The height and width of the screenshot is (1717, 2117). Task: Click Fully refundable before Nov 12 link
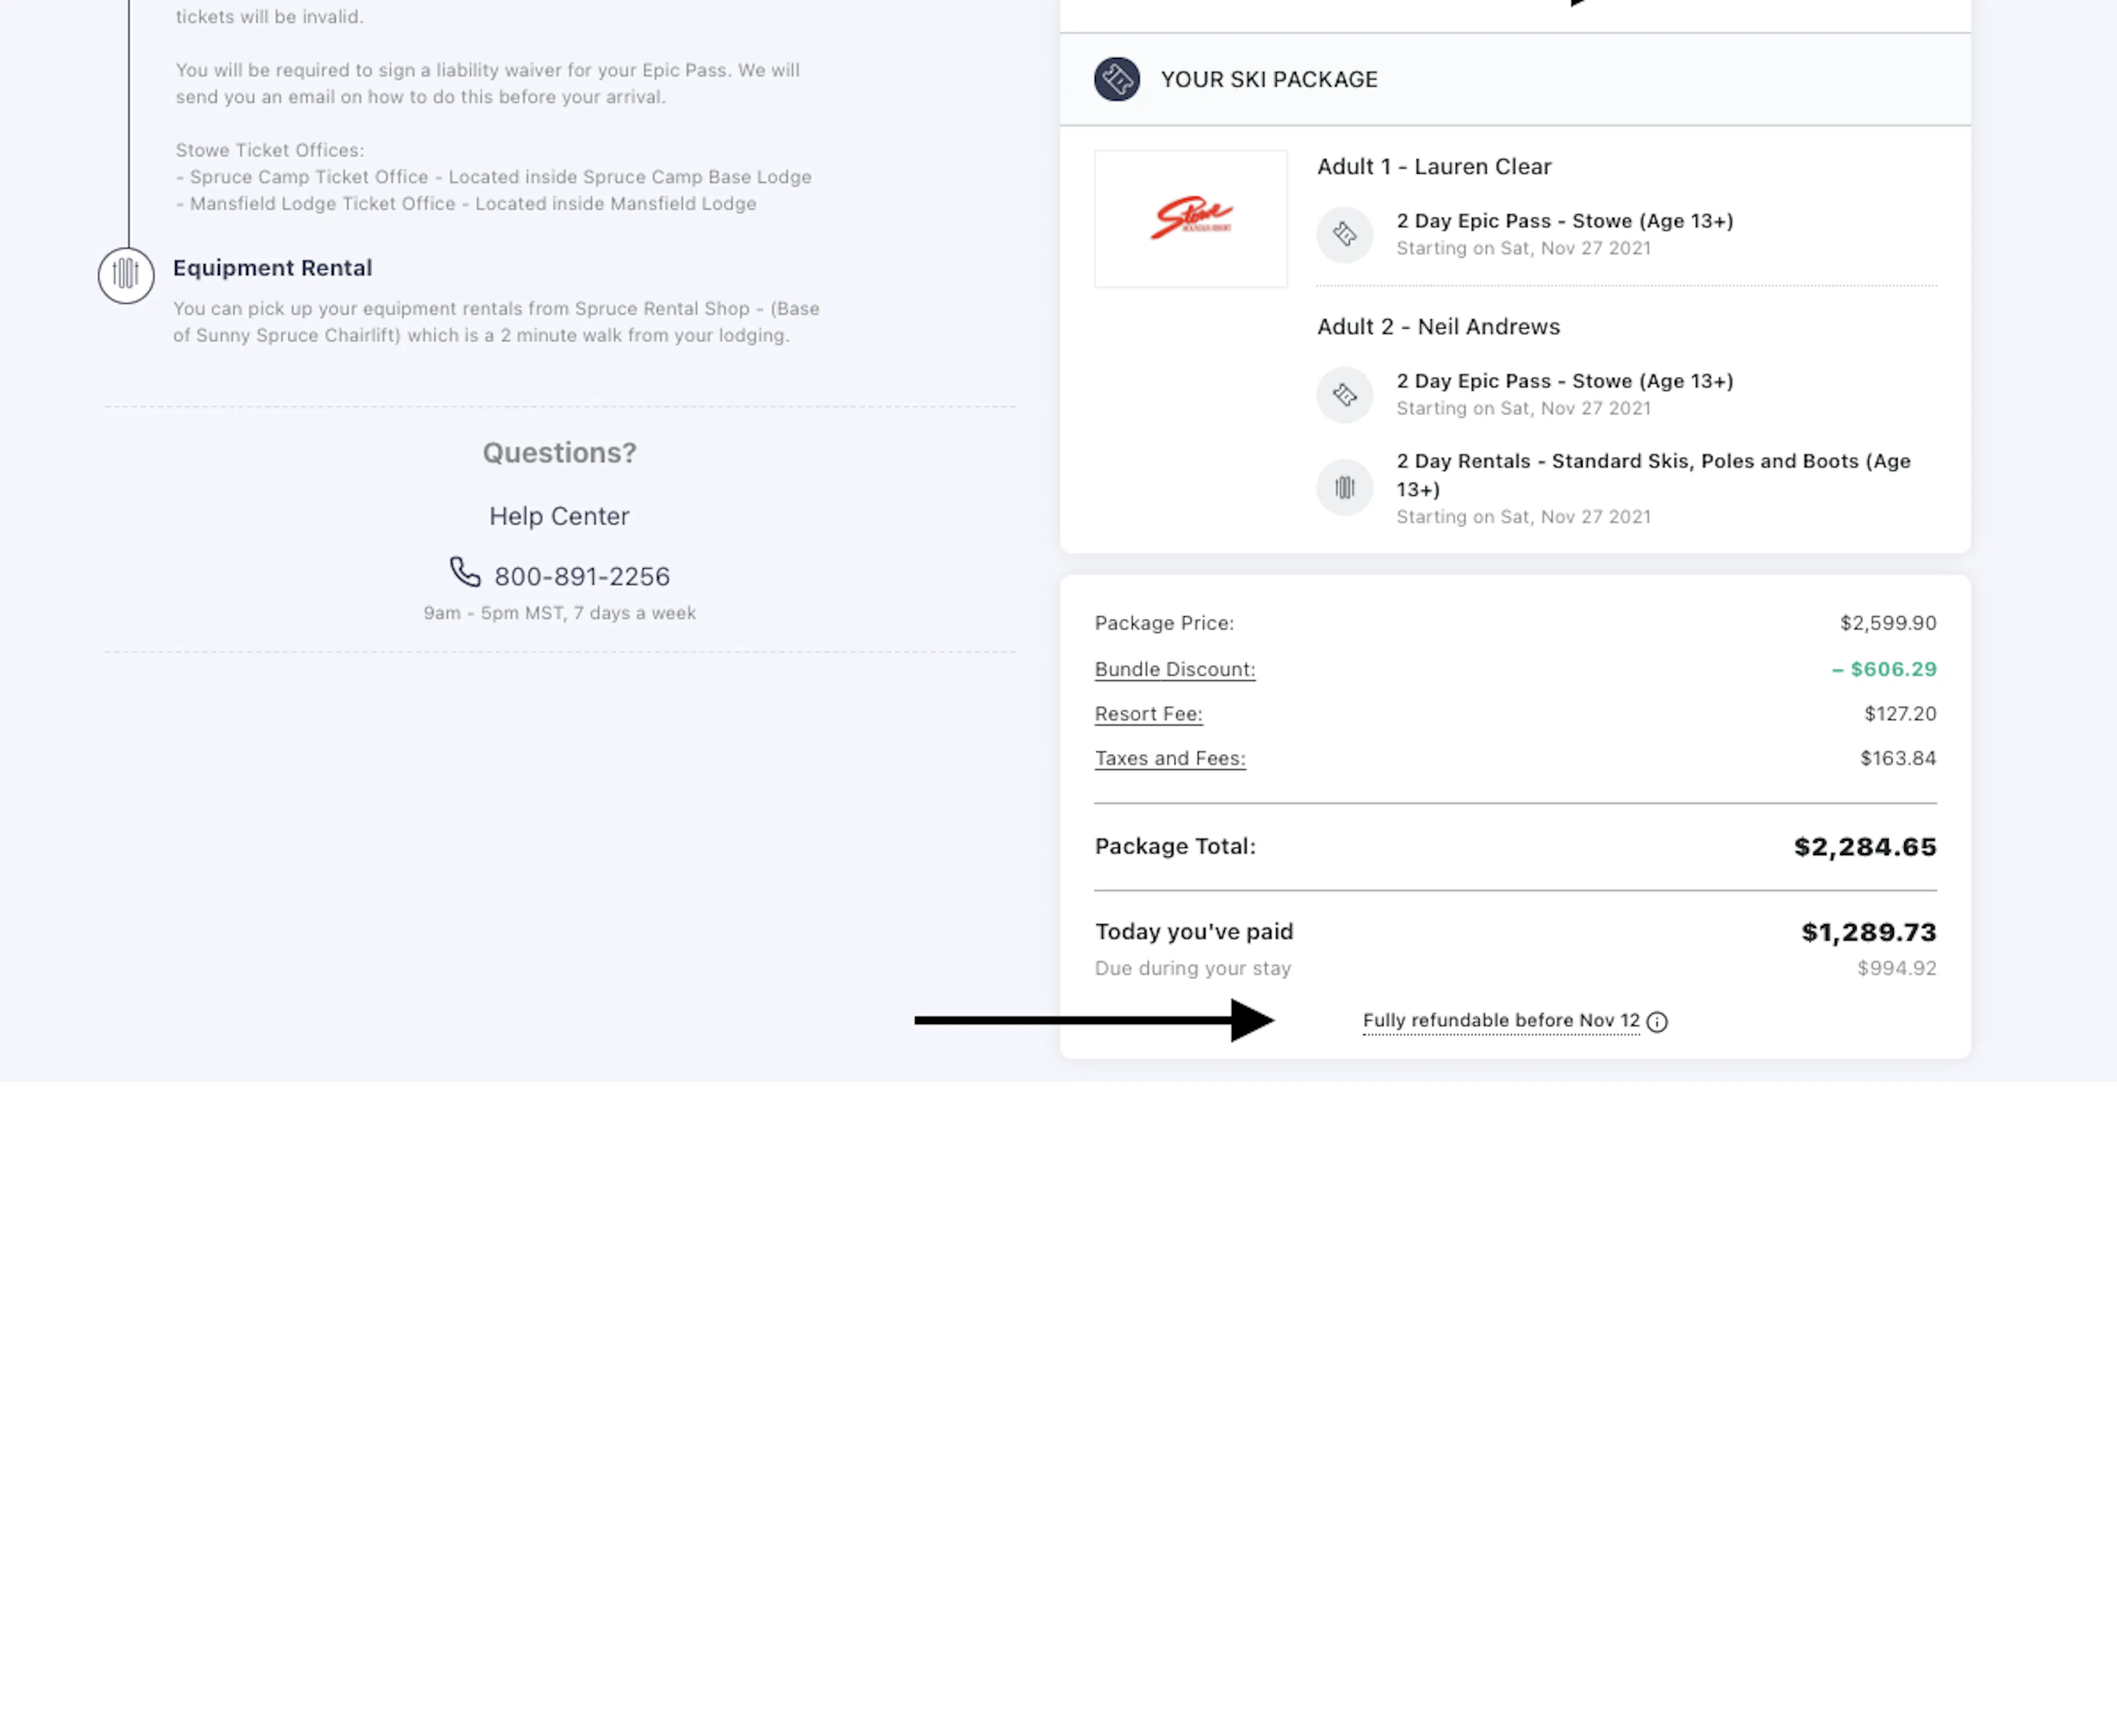[1500, 1021]
